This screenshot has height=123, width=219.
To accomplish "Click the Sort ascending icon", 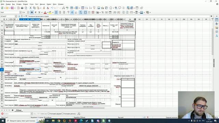I will [x=87, y=8].
